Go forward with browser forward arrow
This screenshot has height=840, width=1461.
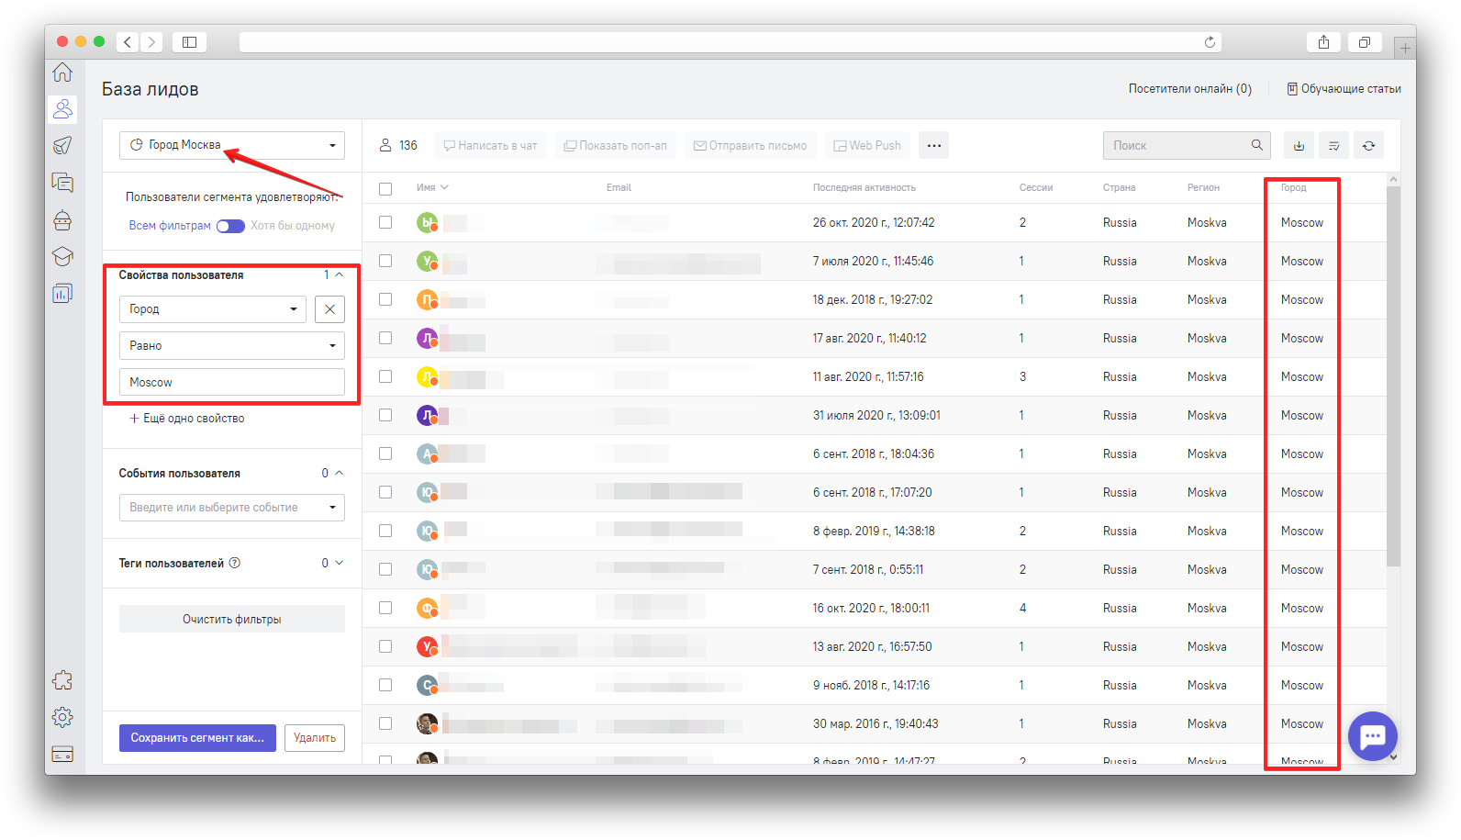tap(152, 42)
